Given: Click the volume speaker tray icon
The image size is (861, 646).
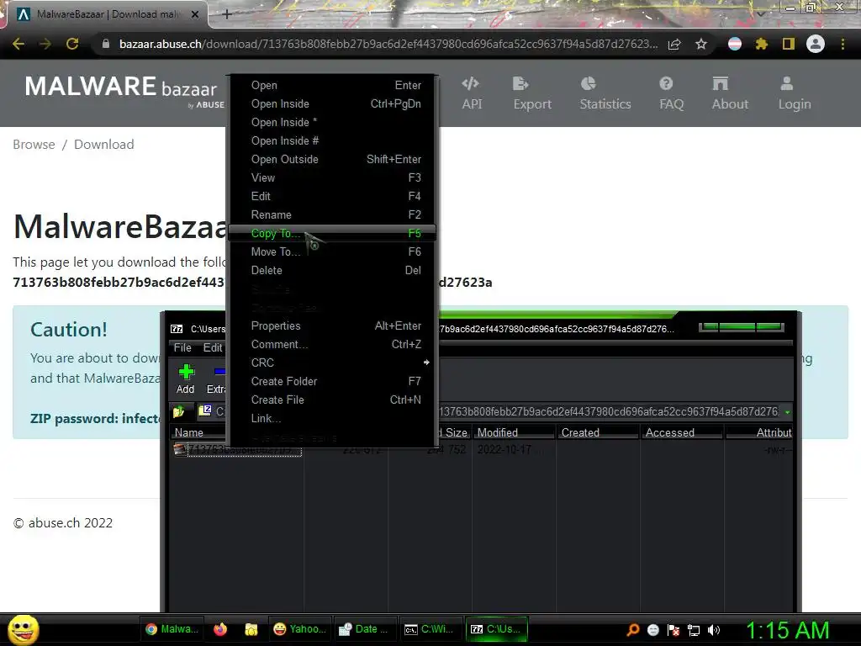Looking at the screenshot, I should (x=714, y=630).
